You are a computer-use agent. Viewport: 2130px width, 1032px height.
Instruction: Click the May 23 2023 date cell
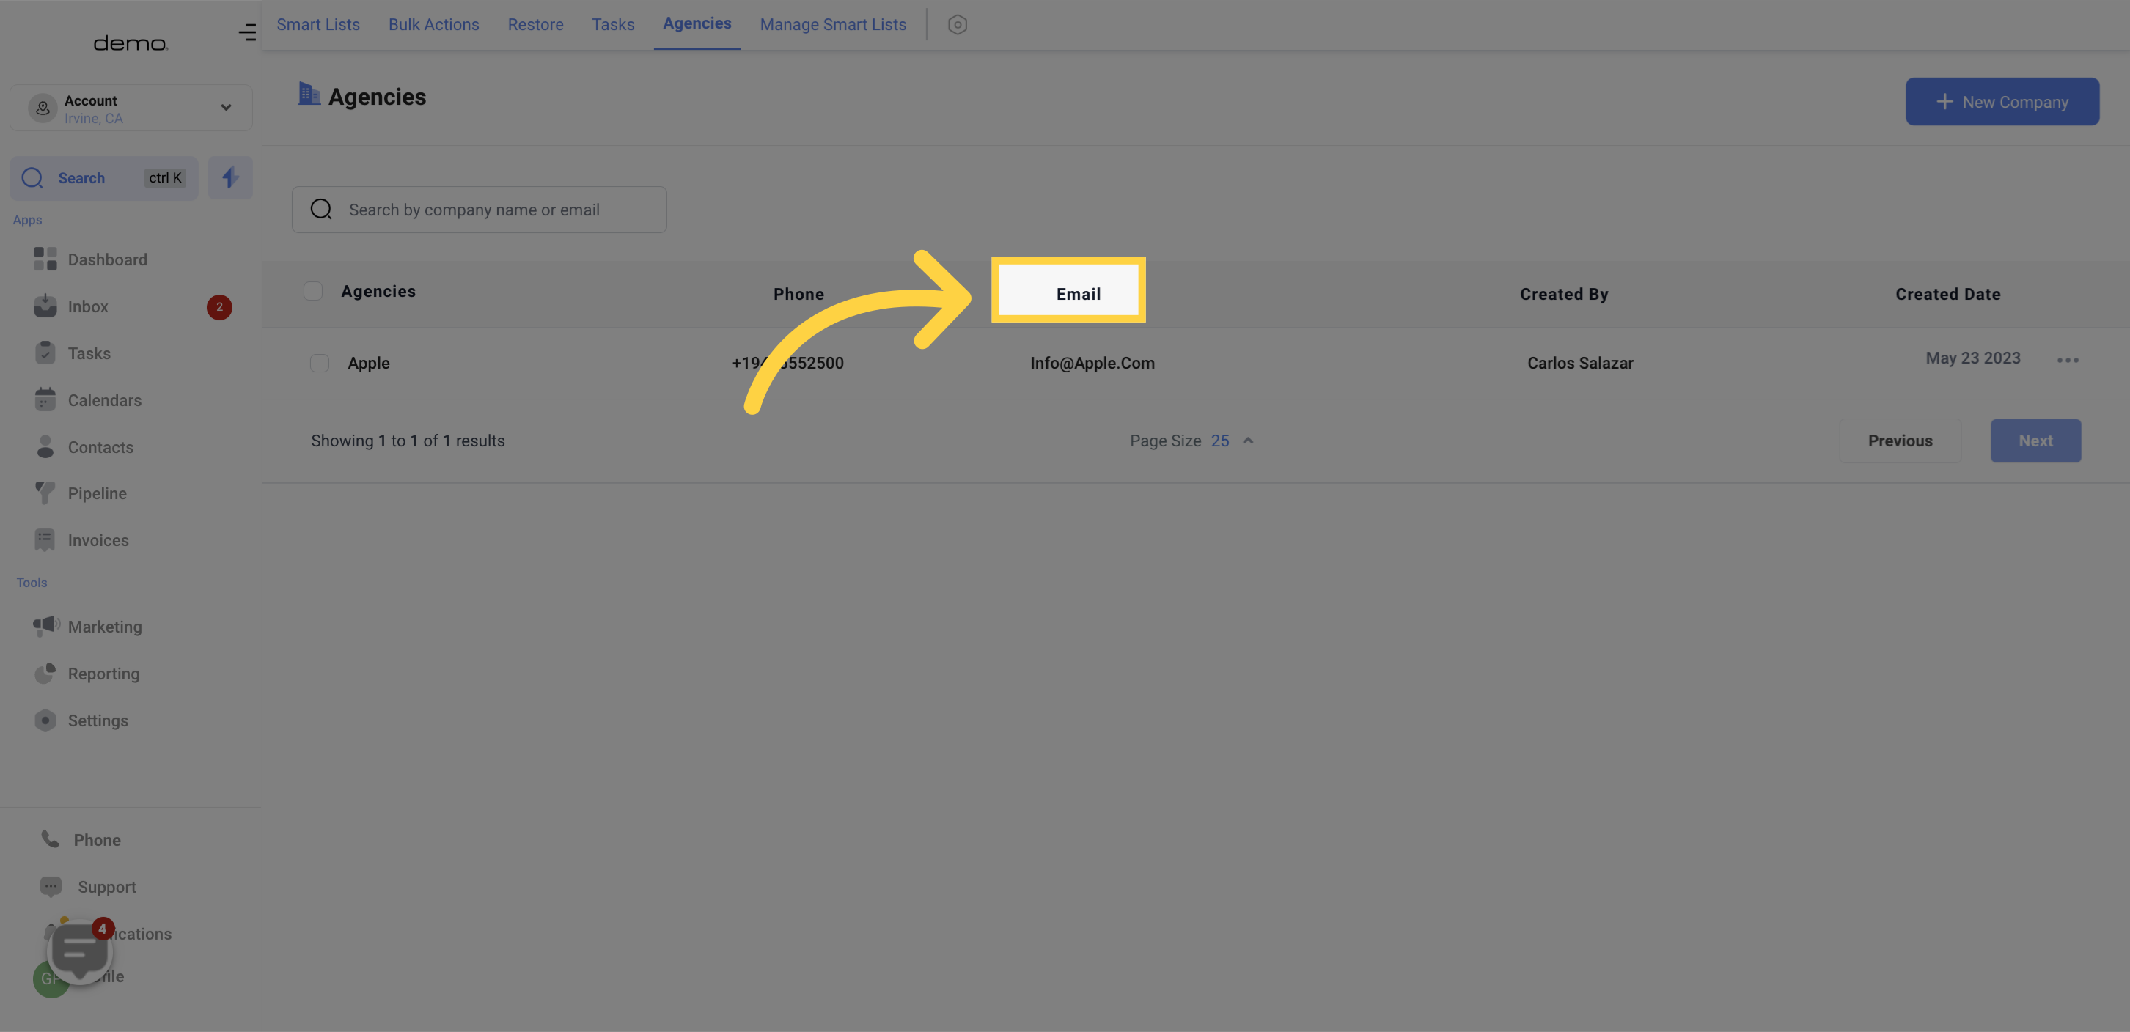pos(1973,358)
